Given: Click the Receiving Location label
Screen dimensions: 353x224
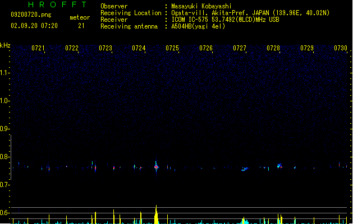Looking at the screenshot, I should (131, 13).
